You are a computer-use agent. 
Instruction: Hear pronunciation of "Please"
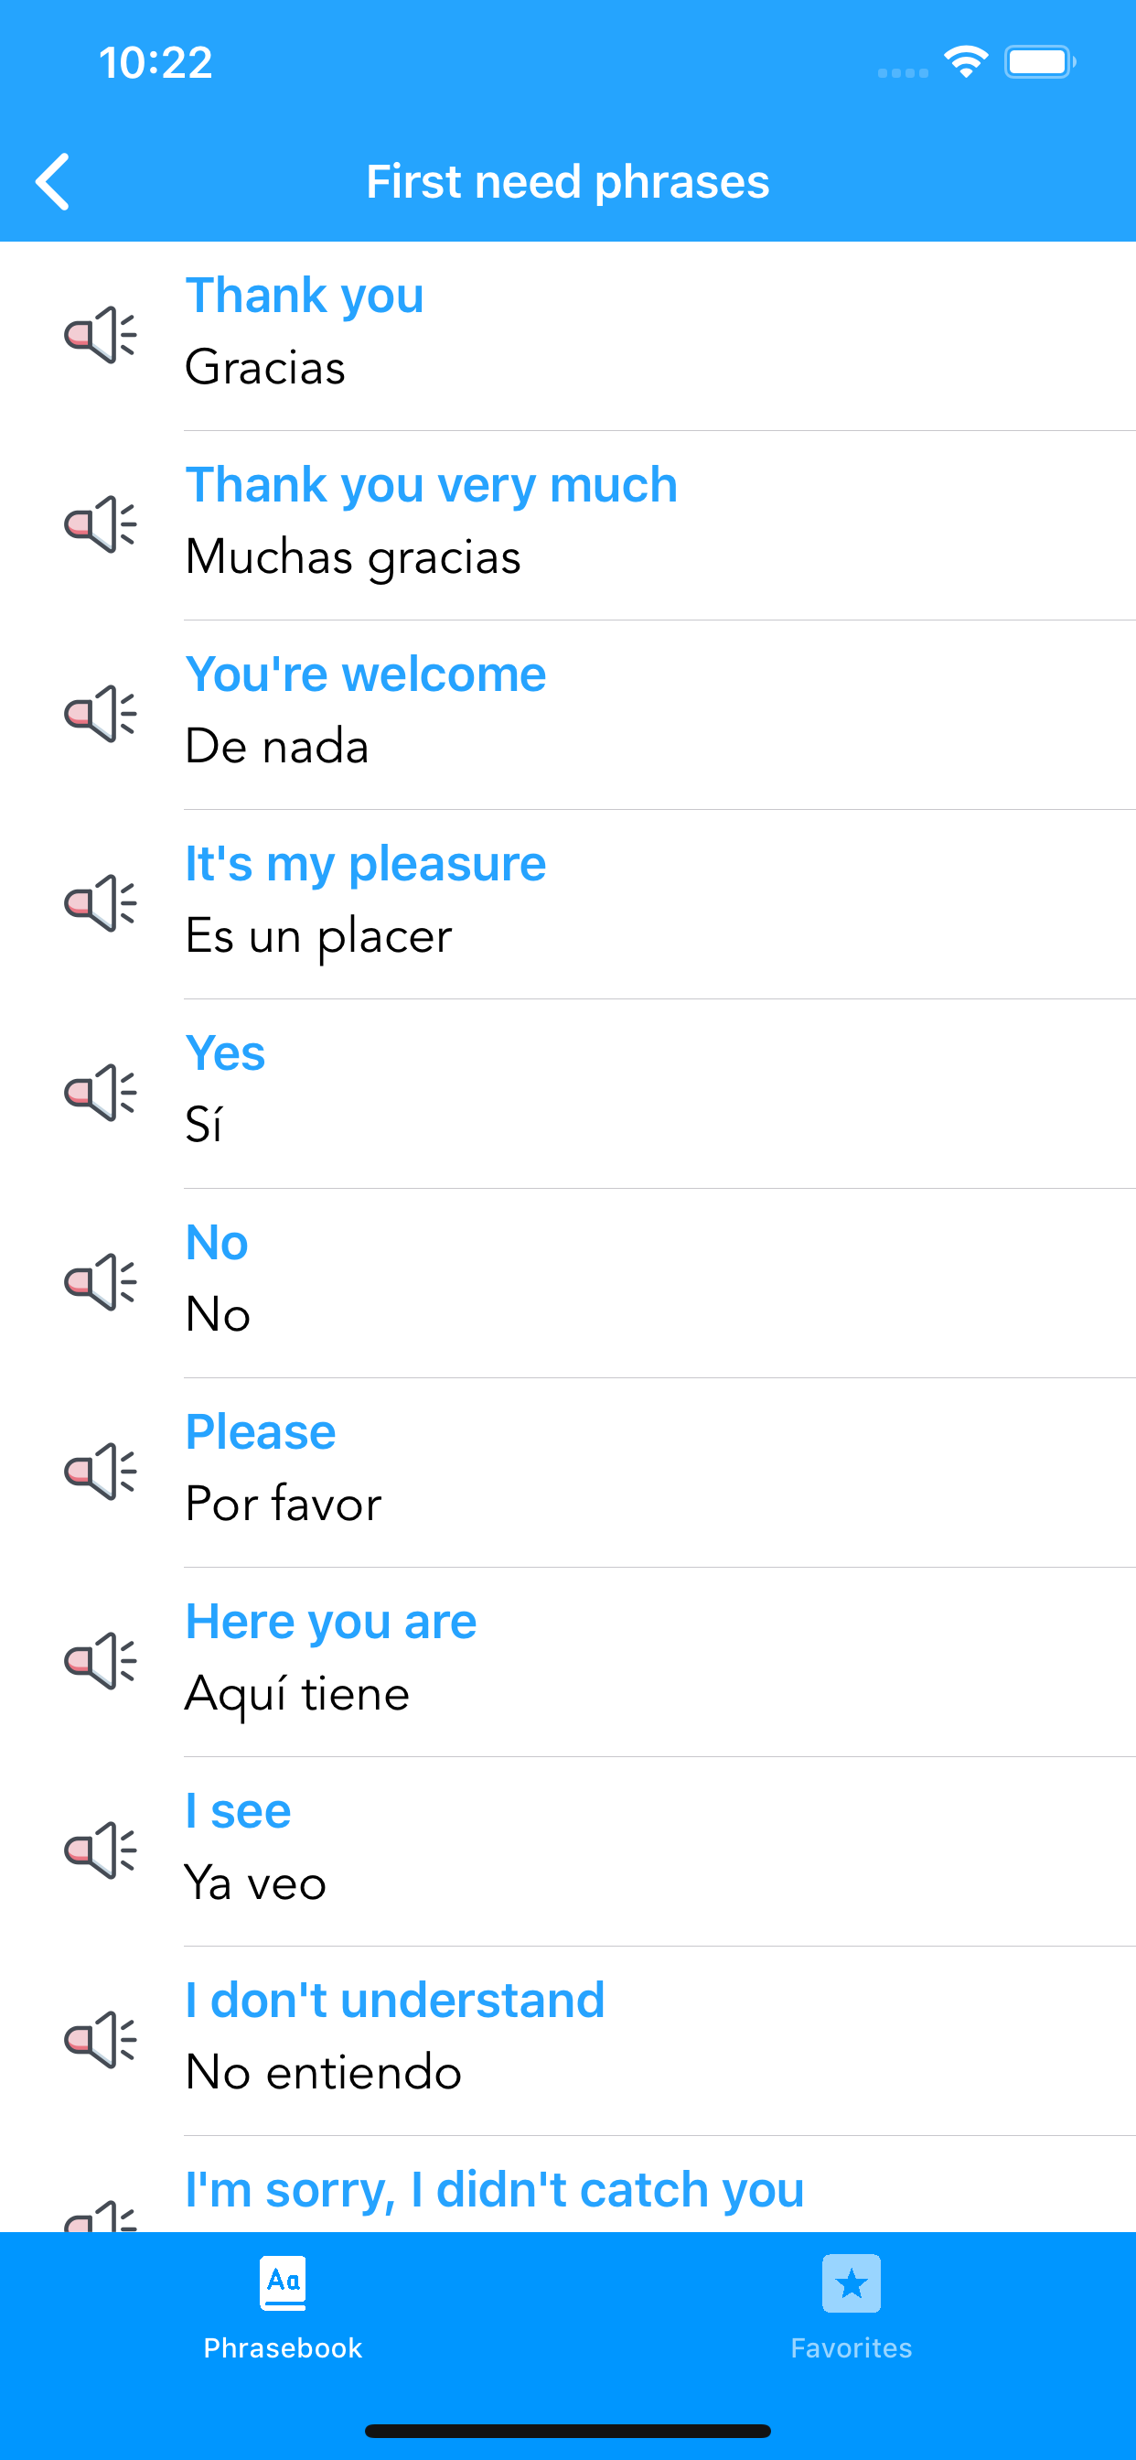pos(101,1471)
